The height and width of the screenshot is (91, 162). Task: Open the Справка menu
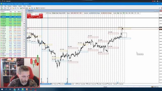coord(29,6)
